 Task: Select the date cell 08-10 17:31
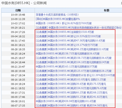click(18, 93)
